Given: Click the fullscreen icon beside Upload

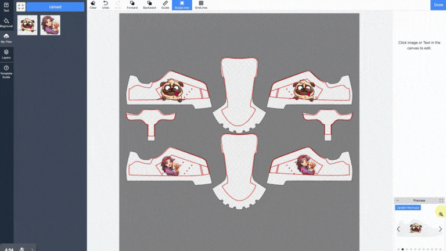Looking at the screenshot, I should 21,7.
